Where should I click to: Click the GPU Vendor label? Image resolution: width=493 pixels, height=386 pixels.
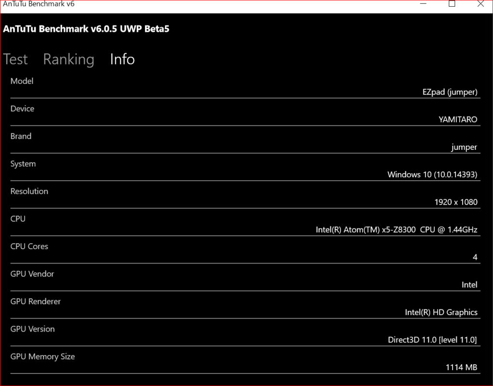point(32,274)
